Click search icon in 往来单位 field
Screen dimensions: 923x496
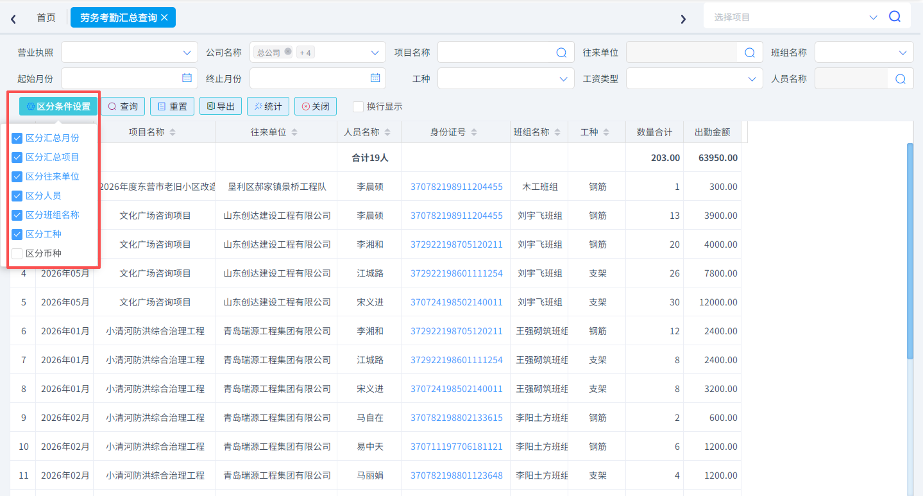tap(749, 53)
